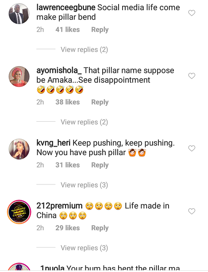Expand replies under ayomishola_'s comment
This screenshot has height=272, width=208.
tap(84, 122)
